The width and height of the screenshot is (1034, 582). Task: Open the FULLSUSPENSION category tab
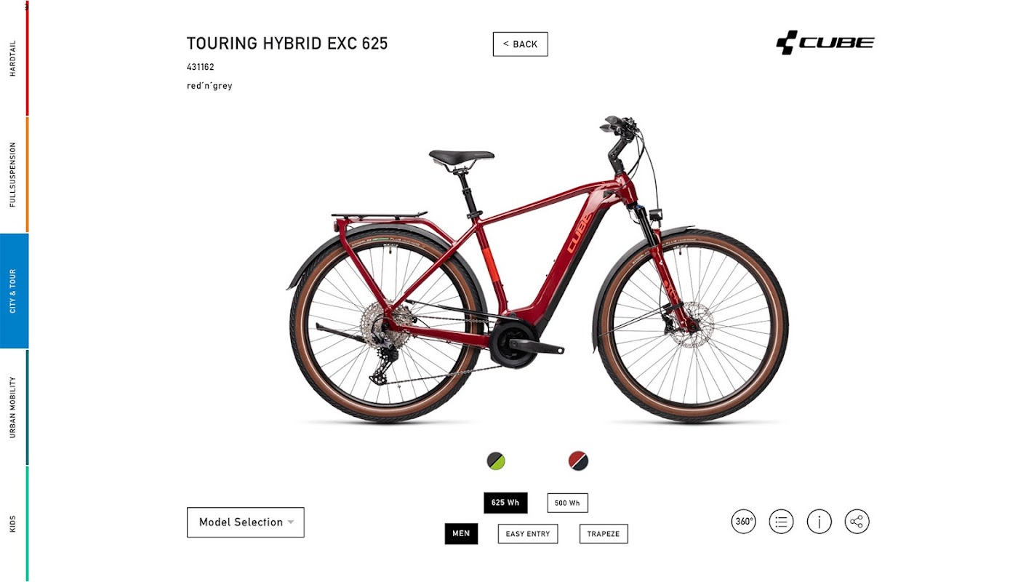coord(14,175)
